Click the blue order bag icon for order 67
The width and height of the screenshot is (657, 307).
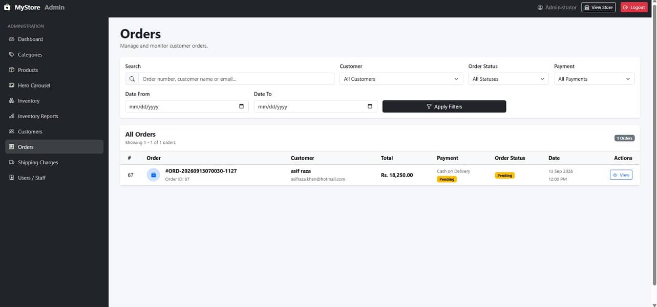pyautogui.click(x=153, y=175)
